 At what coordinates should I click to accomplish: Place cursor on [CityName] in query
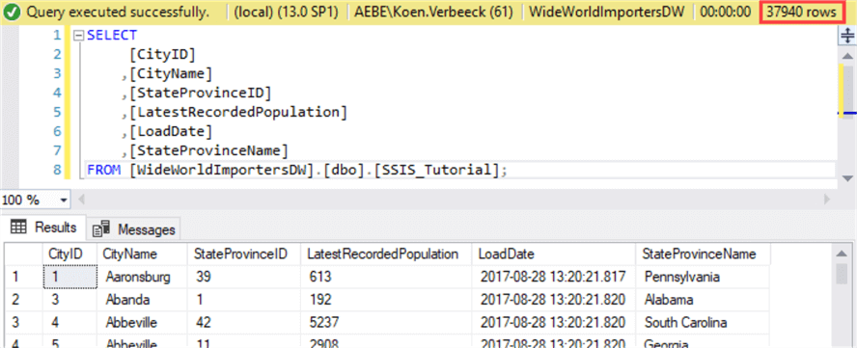pos(171,74)
